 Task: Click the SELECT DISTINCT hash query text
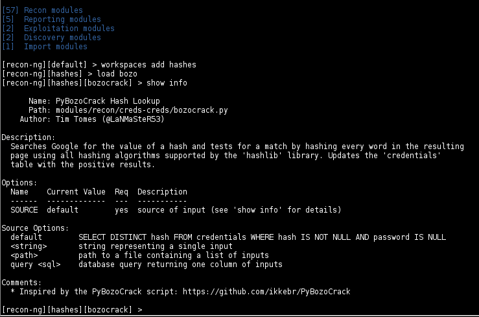[x=262, y=237]
